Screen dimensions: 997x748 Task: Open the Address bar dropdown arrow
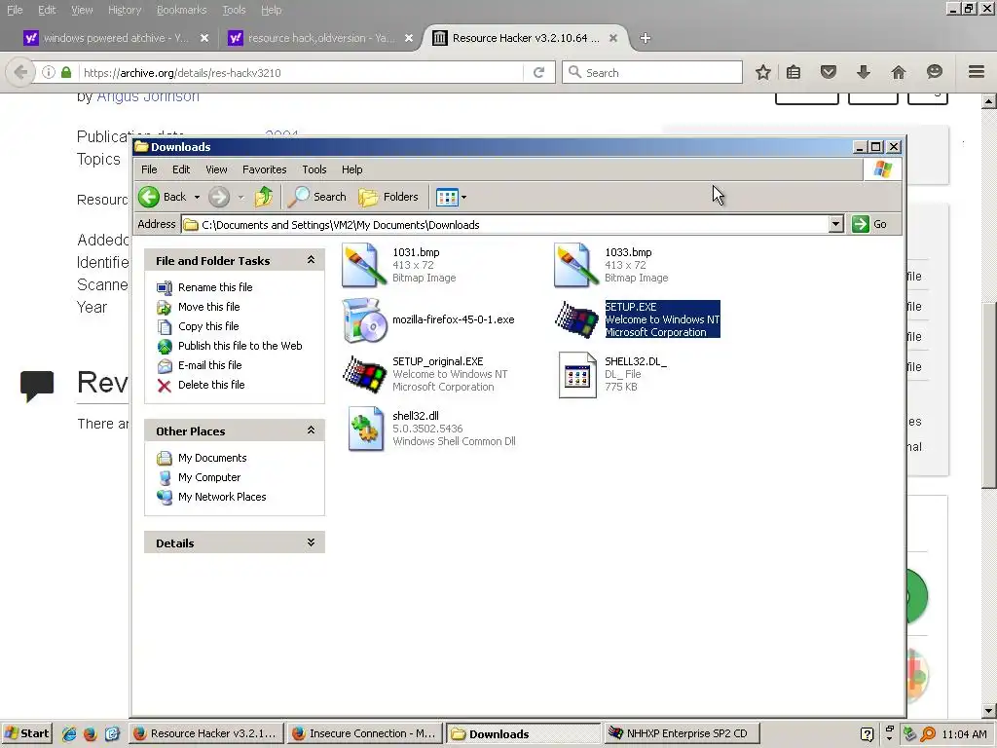[x=835, y=224]
